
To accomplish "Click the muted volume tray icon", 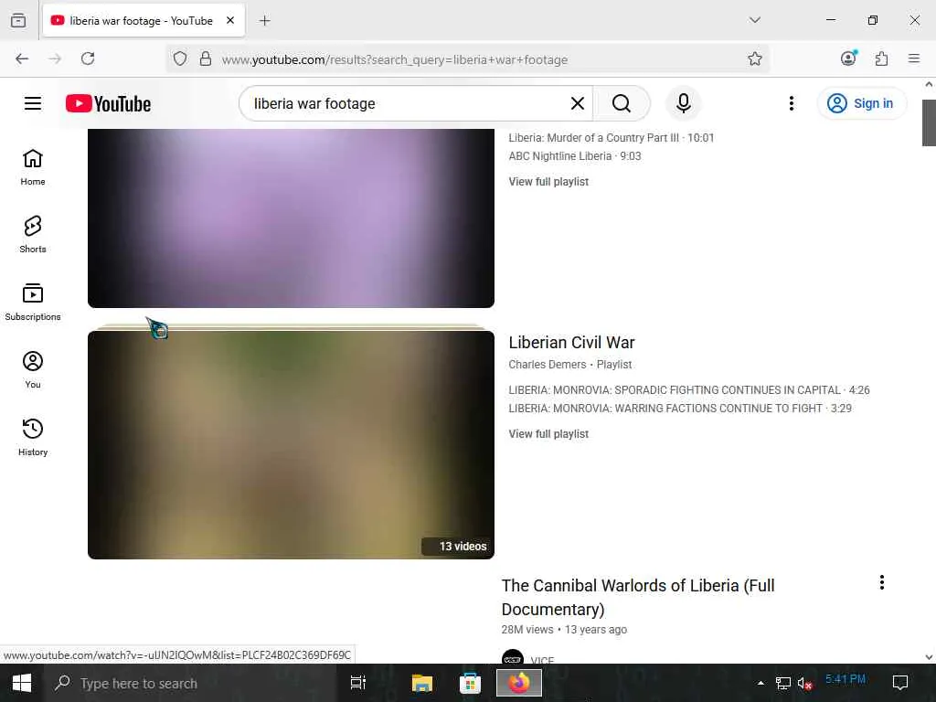I will pyautogui.click(x=804, y=683).
